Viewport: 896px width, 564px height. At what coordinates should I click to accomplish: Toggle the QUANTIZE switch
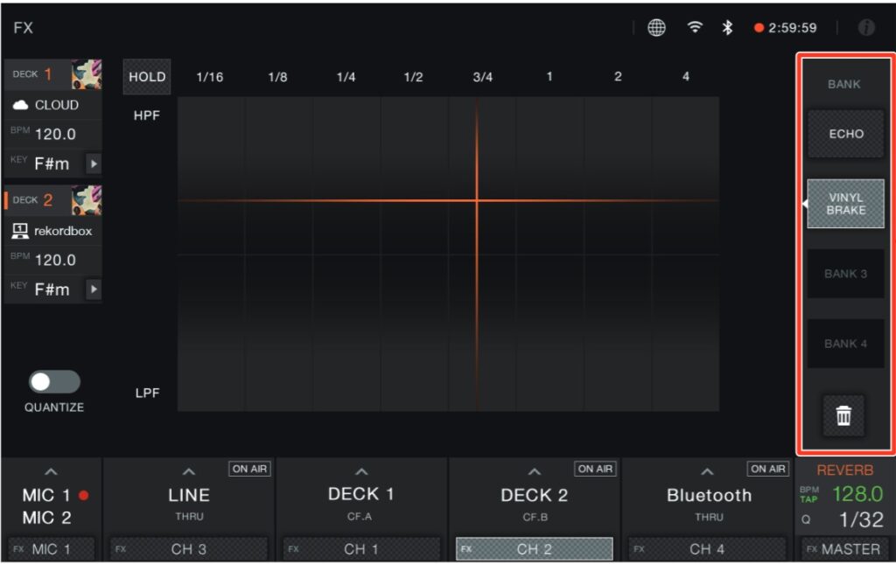54,382
